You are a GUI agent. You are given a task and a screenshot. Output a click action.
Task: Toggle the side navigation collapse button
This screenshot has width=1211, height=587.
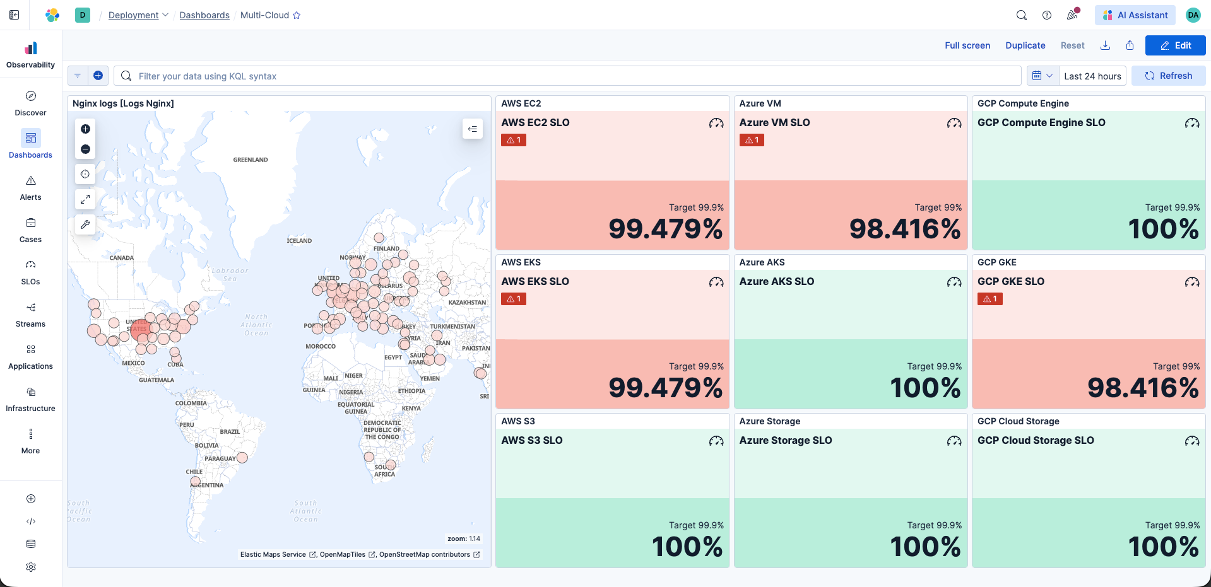pyautogui.click(x=15, y=15)
